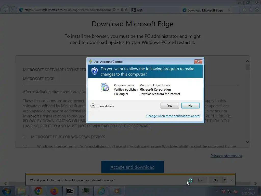Click the IE Favorites star icon
The width and height of the screenshot is (261, 196).
251,10
